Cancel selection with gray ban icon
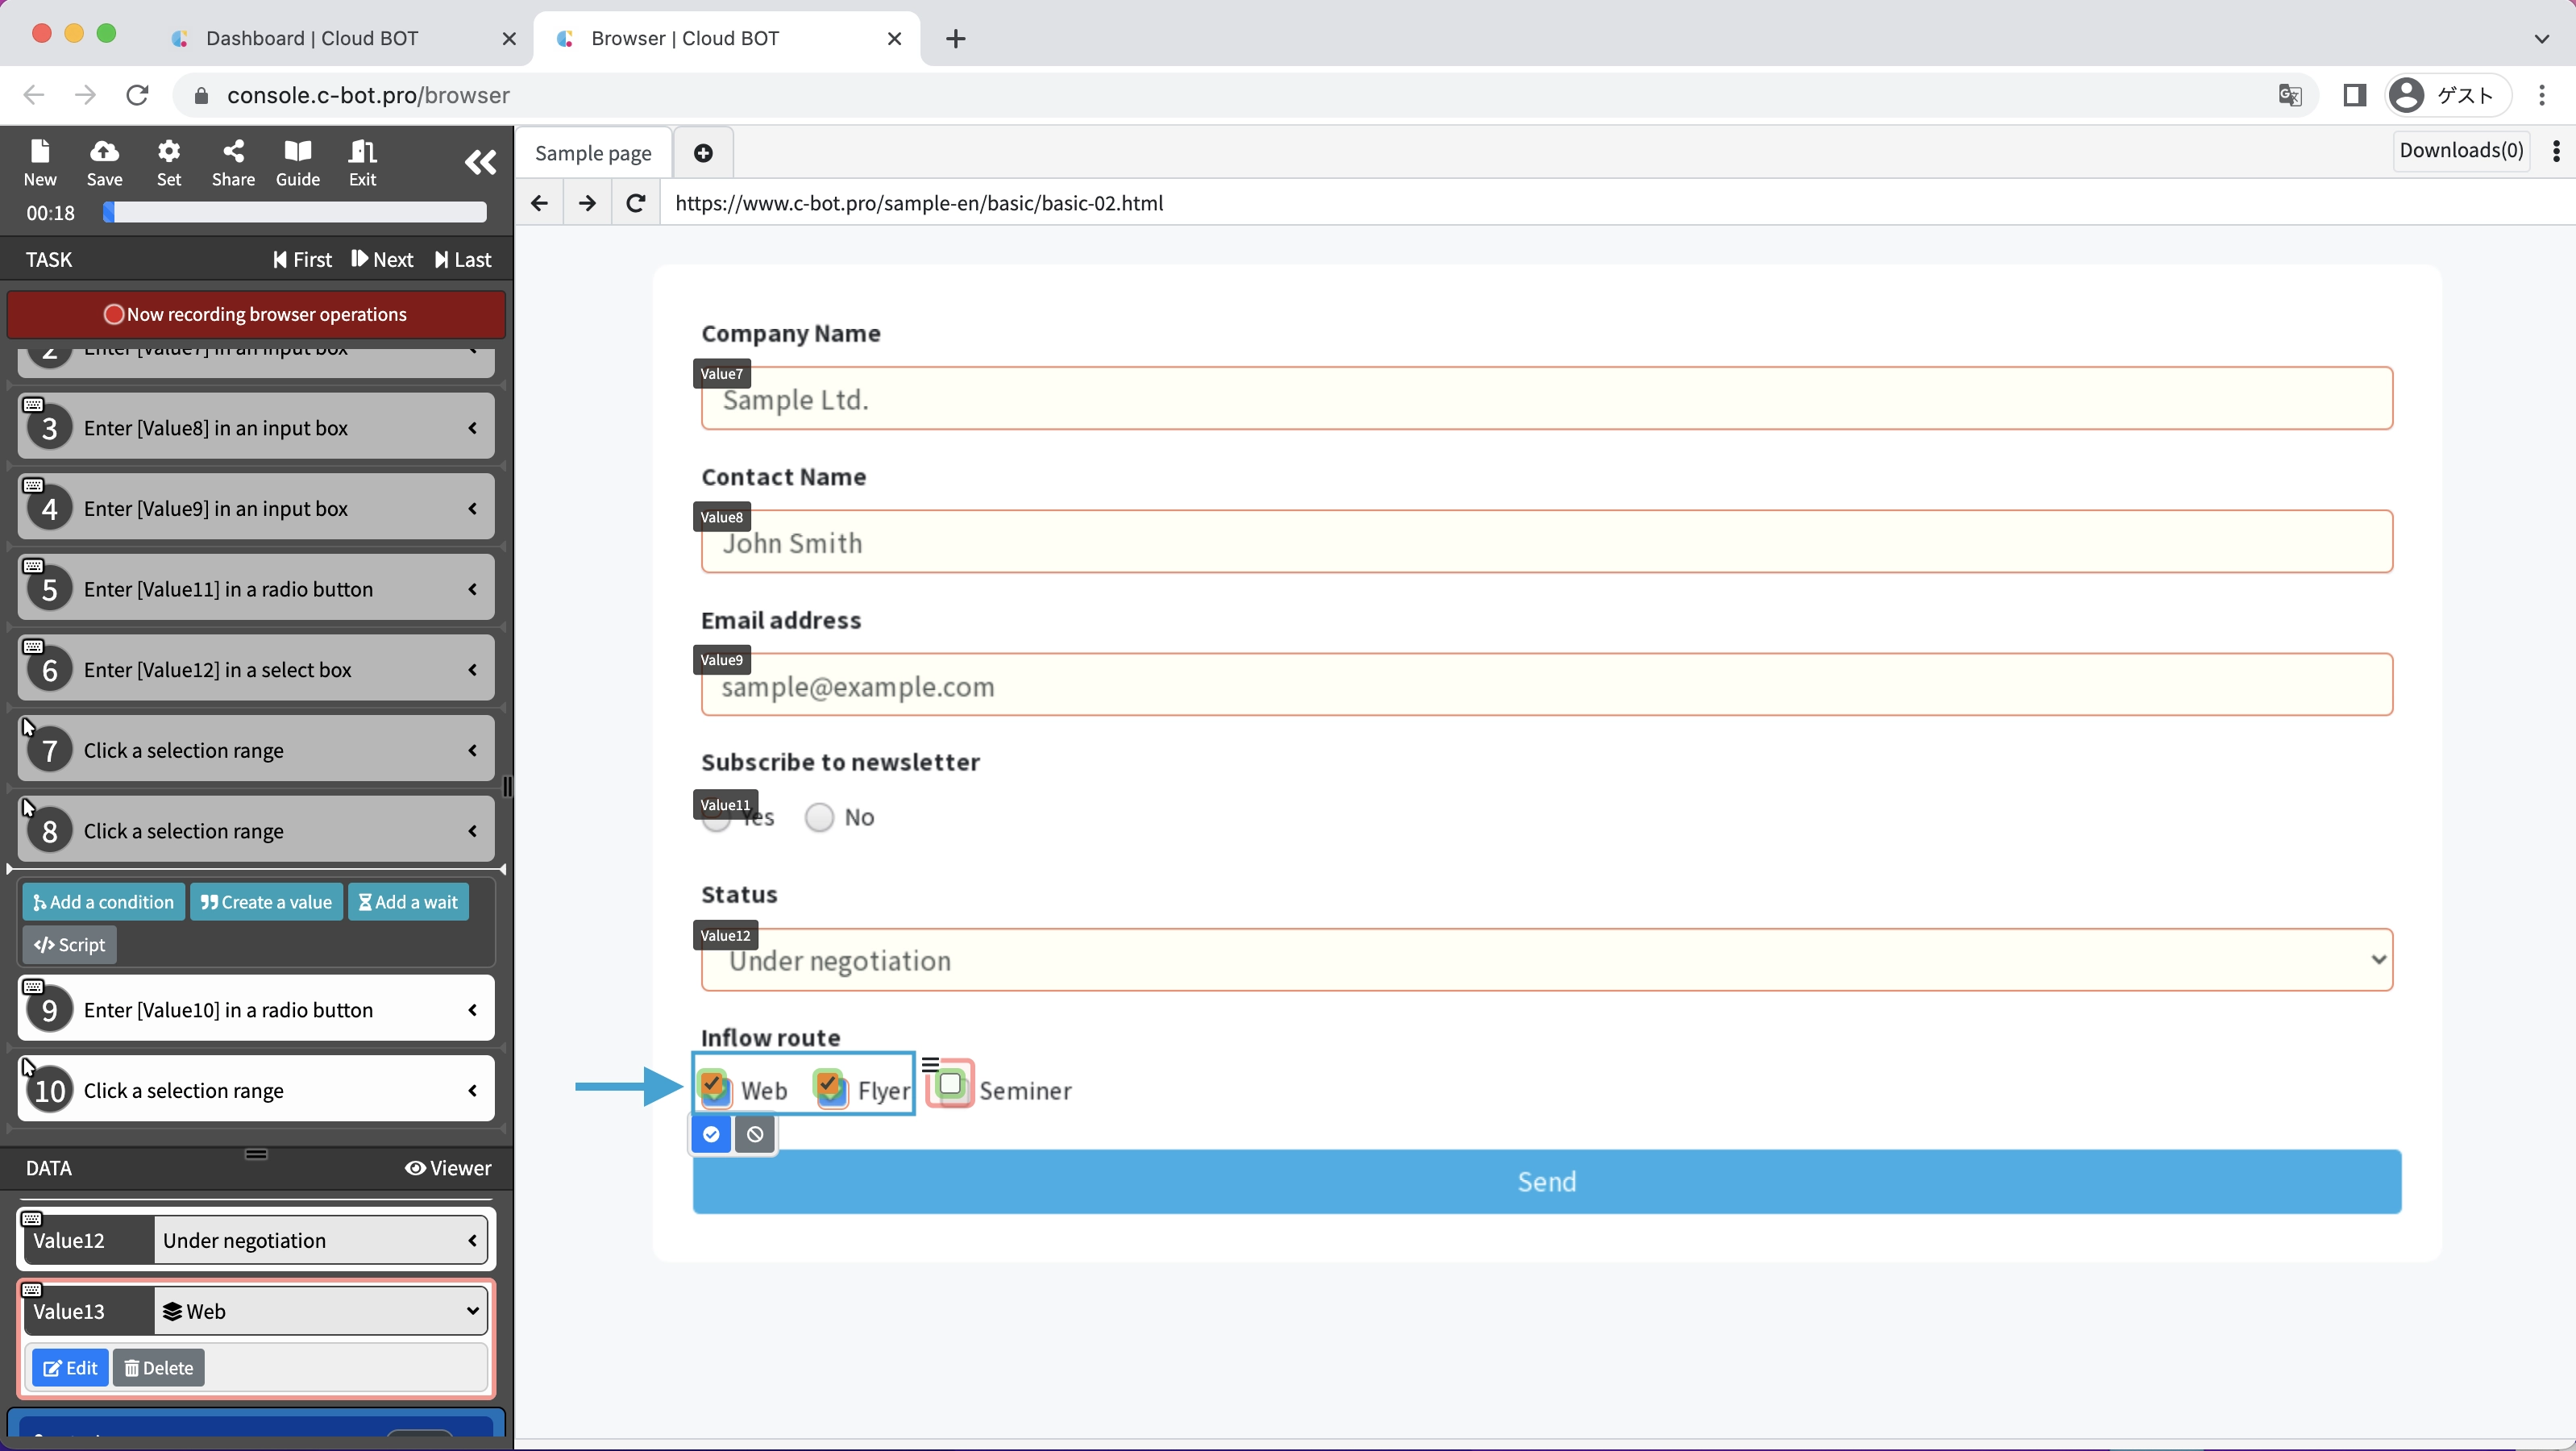Image resolution: width=2576 pixels, height=1451 pixels. point(756,1134)
